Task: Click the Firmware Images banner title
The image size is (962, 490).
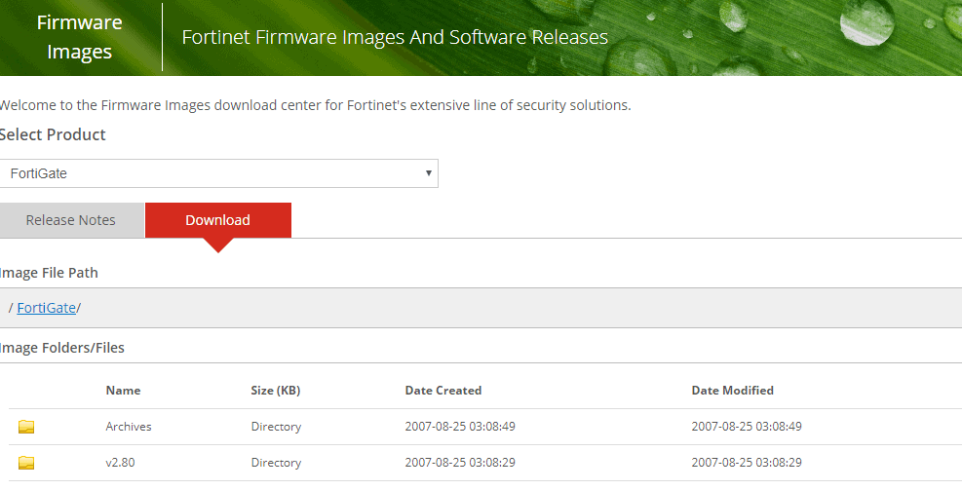Action: coord(79,37)
